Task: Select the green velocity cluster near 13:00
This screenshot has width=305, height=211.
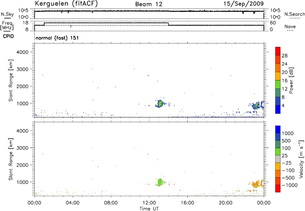Action: (x=160, y=182)
